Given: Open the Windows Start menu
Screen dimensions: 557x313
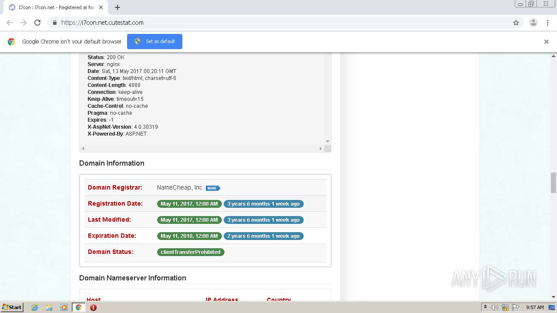Looking at the screenshot, I should coord(12,307).
